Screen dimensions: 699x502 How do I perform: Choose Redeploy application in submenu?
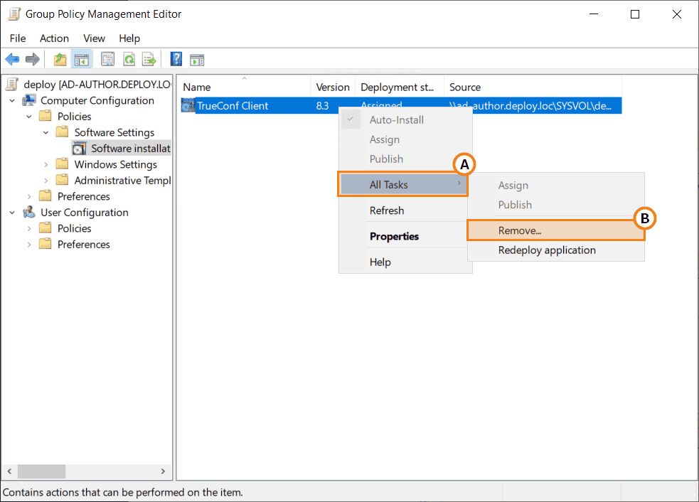(555, 250)
